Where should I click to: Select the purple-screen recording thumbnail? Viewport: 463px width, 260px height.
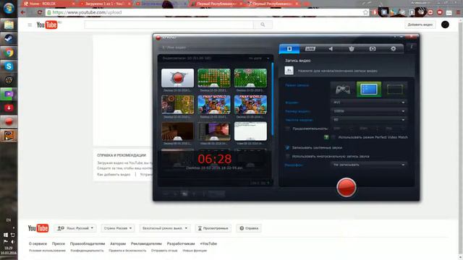[214, 131]
